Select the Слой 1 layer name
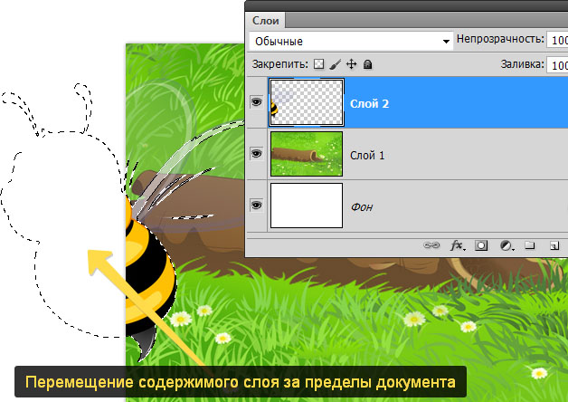 (367, 156)
